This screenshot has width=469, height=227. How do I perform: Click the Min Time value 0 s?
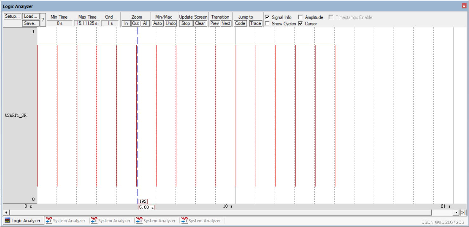pyautogui.click(x=60, y=23)
